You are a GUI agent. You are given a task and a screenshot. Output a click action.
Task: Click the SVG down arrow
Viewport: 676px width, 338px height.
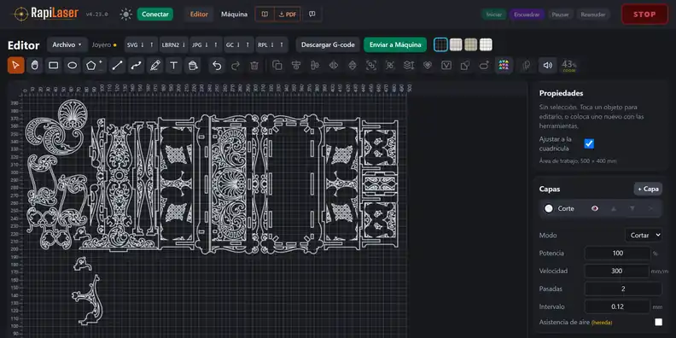coord(143,45)
